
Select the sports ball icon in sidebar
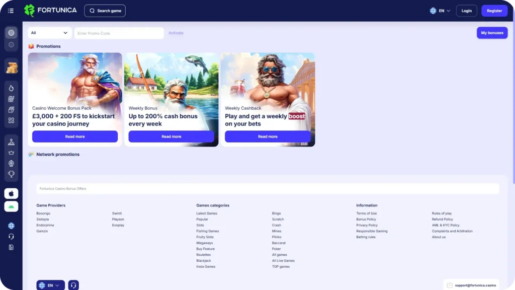click(x=11, y=45)
